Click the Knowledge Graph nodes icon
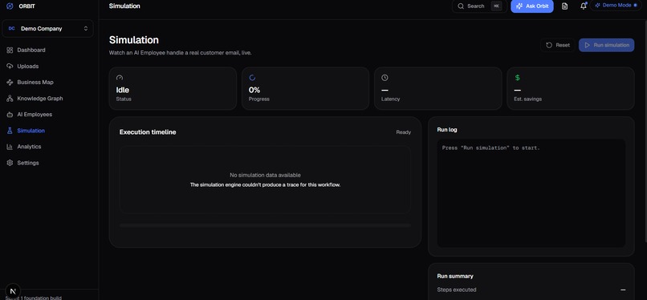647x300 pixels. tap(10, 99)
